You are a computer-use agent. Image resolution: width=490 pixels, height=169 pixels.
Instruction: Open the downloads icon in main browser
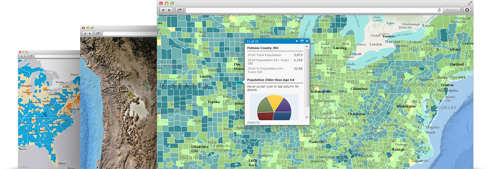tap(467, 10)
